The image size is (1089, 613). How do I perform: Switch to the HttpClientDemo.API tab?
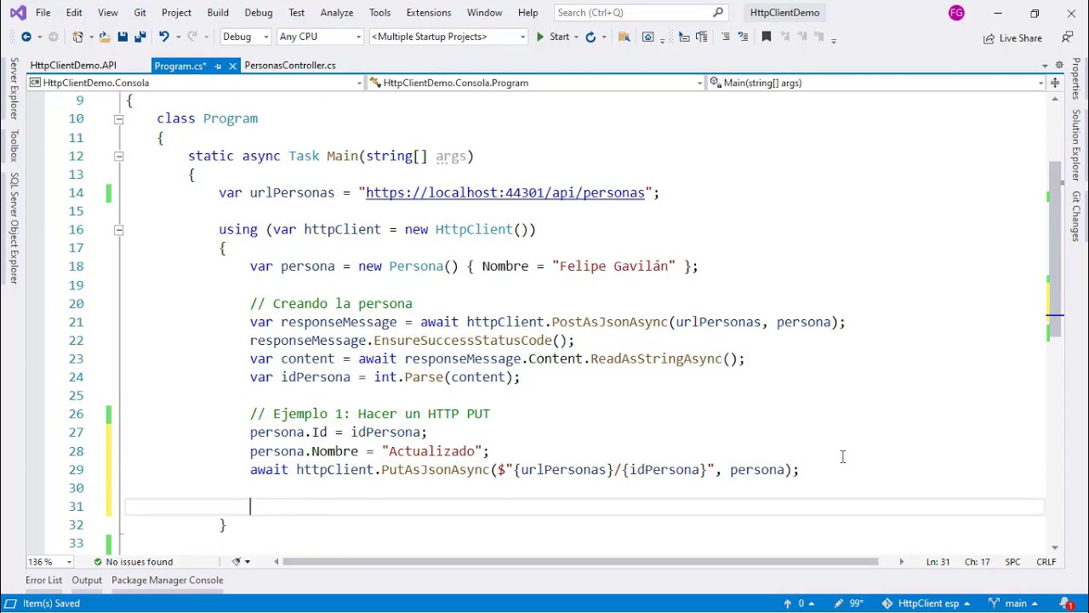tap(73, 66)
